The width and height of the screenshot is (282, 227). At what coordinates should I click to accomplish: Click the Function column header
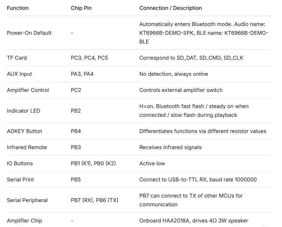pyautogui.click(x=18, y=8)
